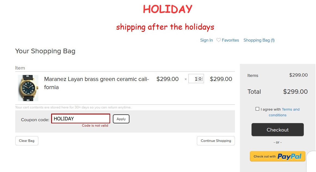316x172 pixels.
Task: Click the red HOLIDAY banner heading
Action: click(168, 9)
